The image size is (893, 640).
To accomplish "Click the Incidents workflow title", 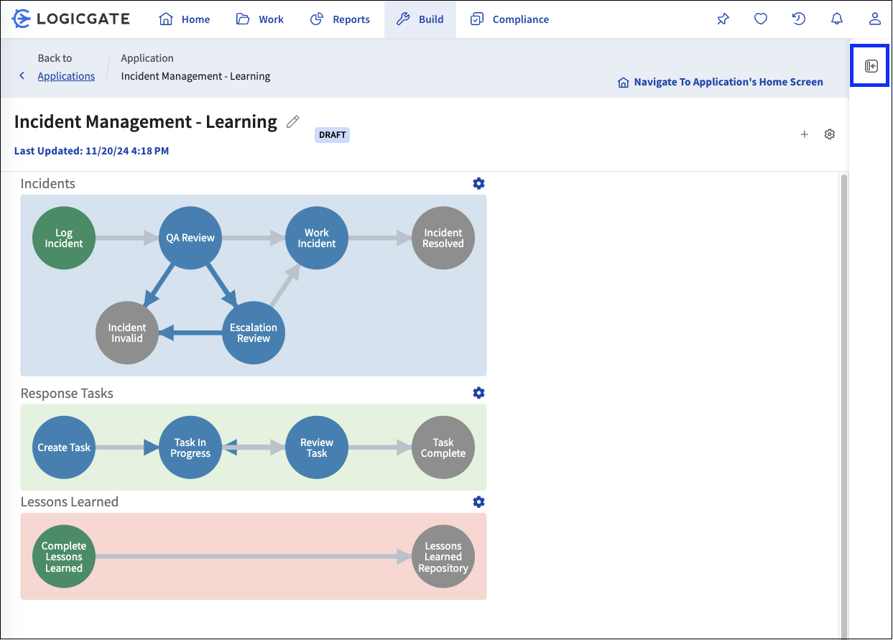I will point(48,184).
